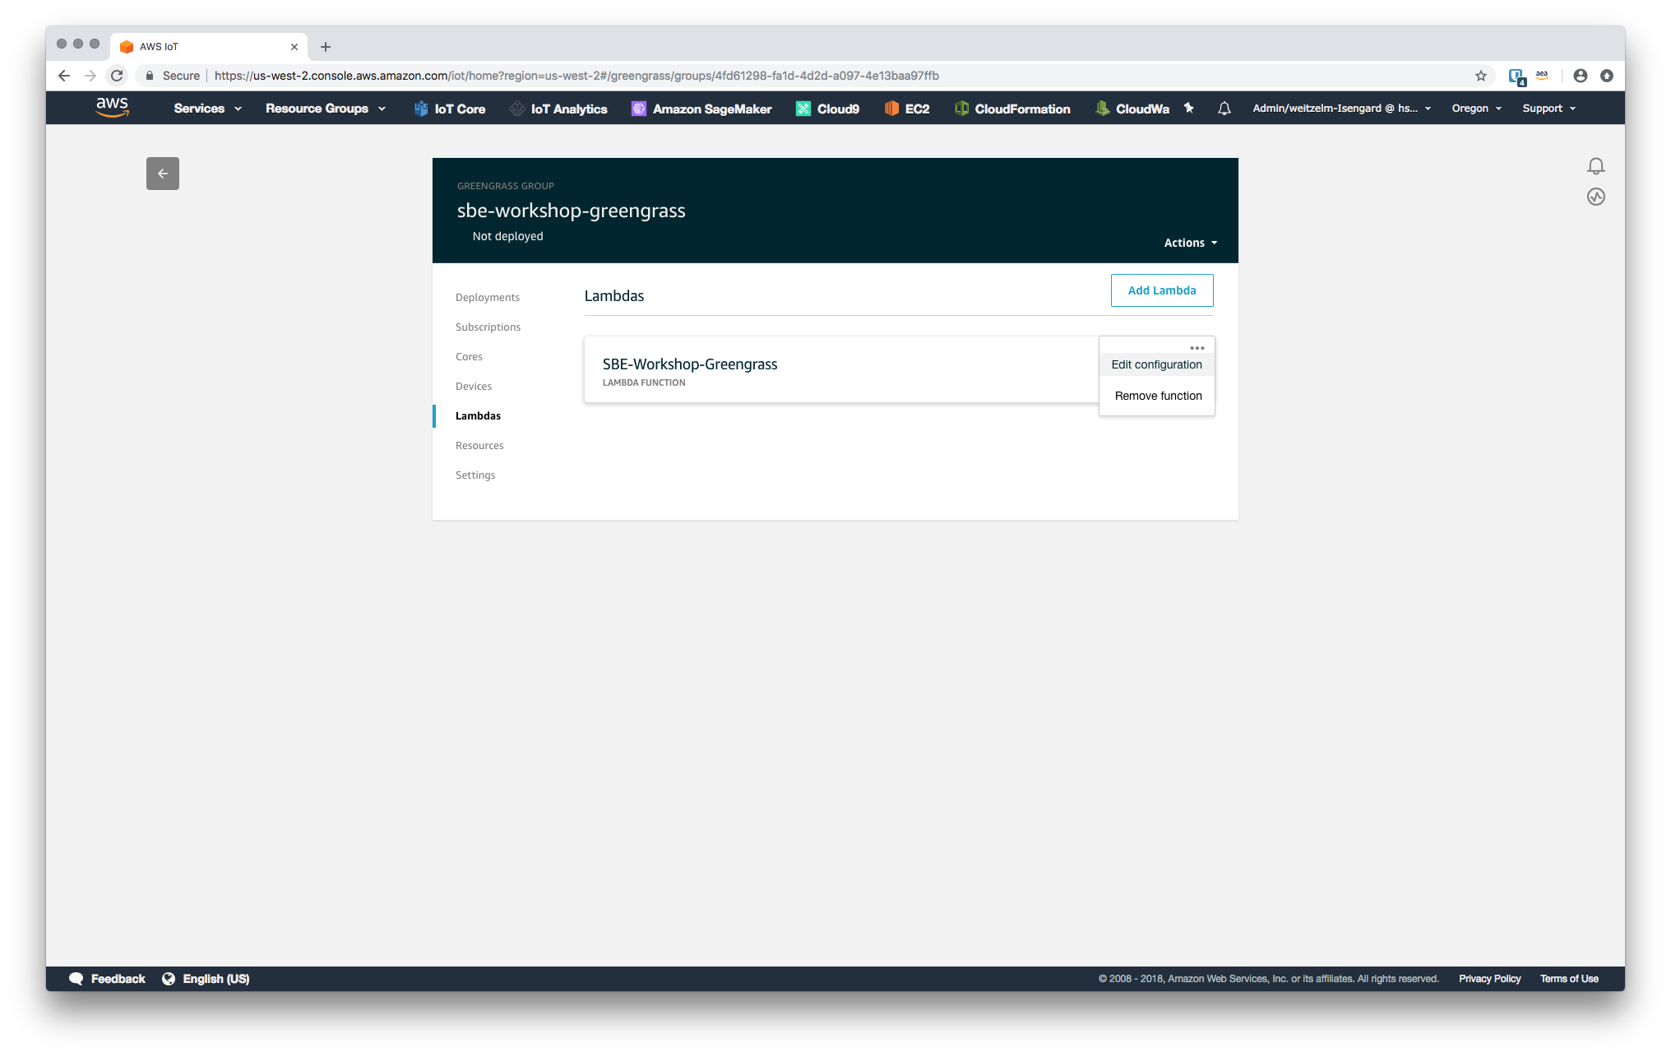Go to Deployments section
Image resolution: width=1671 pixels, height=1057 pixels.
[x=488, y=297]
